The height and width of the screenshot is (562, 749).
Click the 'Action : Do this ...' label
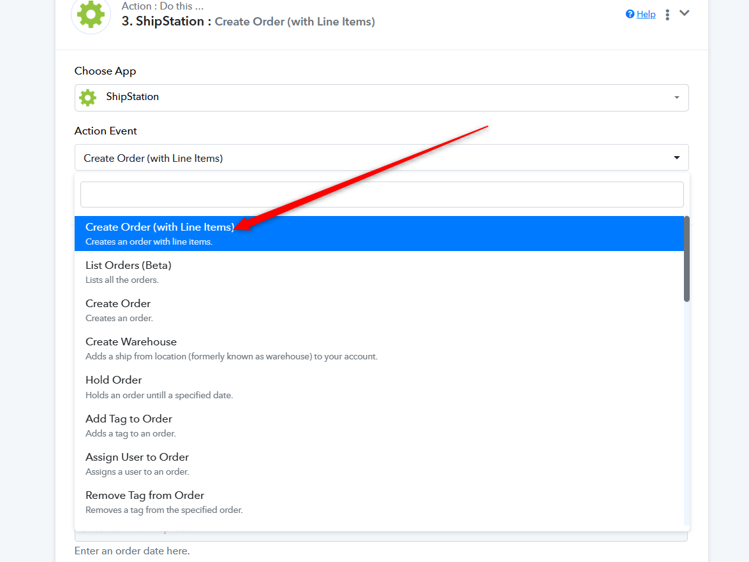point(163,6)
